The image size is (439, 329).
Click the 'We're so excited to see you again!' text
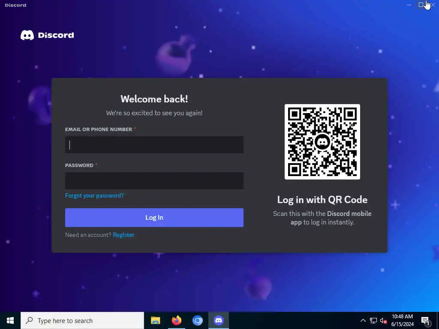pos(154,113)
